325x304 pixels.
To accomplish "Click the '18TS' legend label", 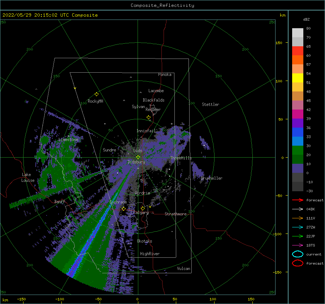I will tap(311, 245).
